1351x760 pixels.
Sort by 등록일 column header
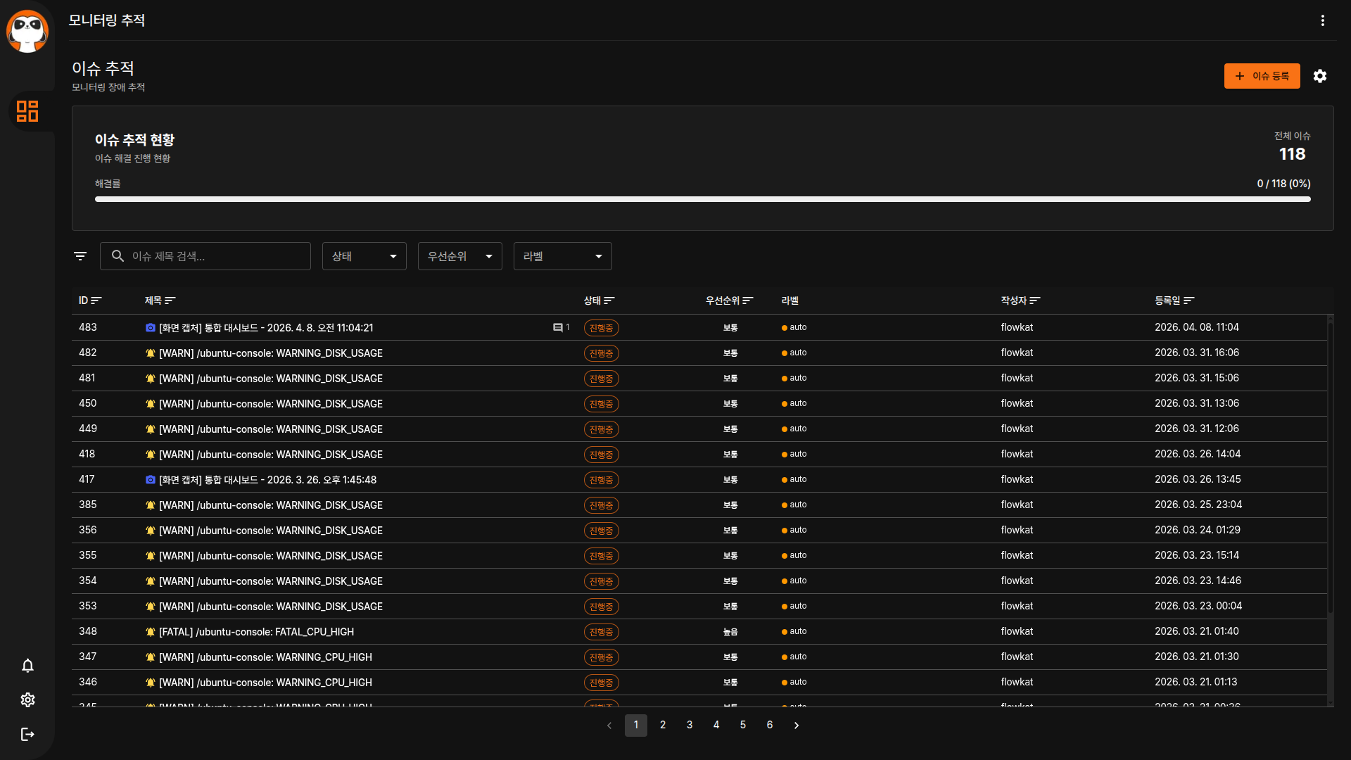[1174, 300]
